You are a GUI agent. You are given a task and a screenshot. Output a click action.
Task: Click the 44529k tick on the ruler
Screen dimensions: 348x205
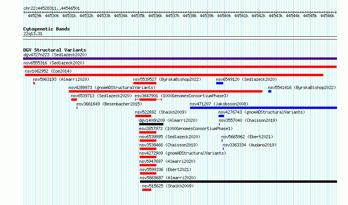(35, 16)
